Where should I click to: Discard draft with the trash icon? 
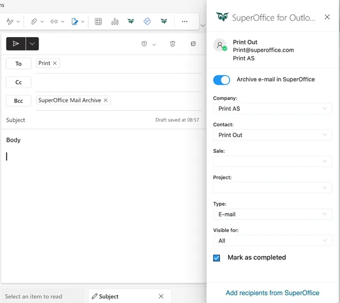pos(172,44)
